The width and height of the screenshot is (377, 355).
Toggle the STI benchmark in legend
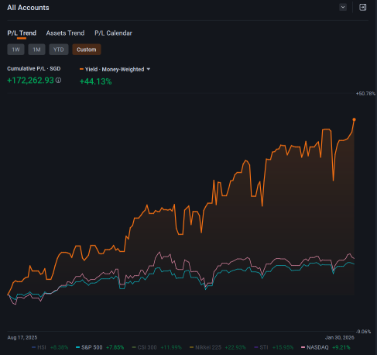274,347
